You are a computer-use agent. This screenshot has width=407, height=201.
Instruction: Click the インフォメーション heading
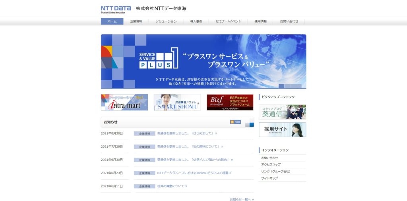click(275, 150)
